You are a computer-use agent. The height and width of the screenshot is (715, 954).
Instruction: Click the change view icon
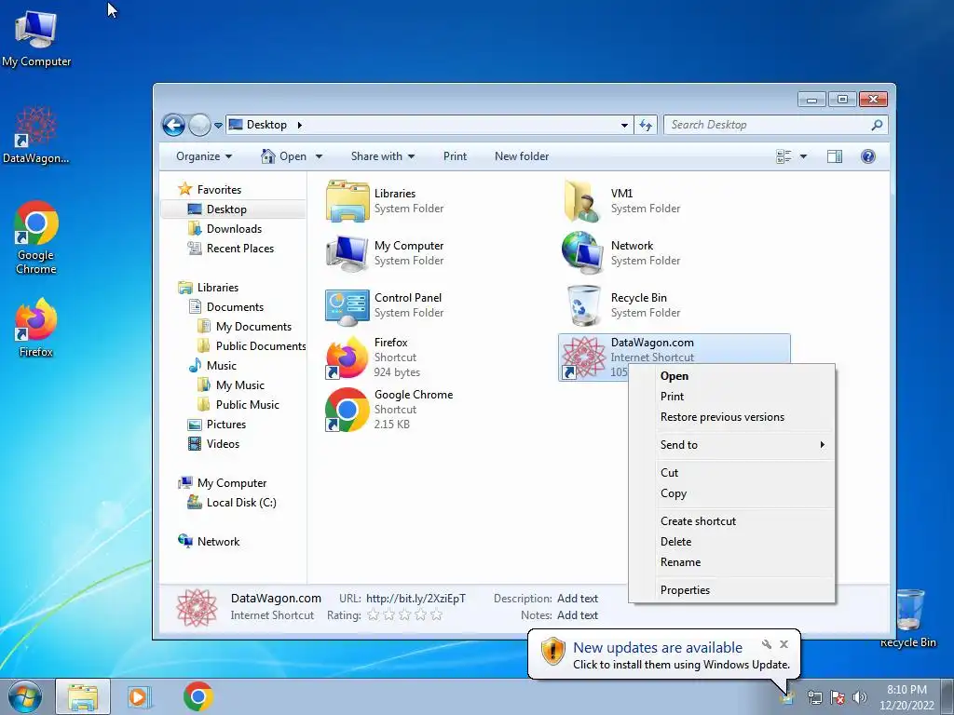[x=784, y=156]
